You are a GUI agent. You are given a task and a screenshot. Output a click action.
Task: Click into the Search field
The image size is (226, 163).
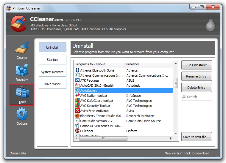click(x=197, y=97)
